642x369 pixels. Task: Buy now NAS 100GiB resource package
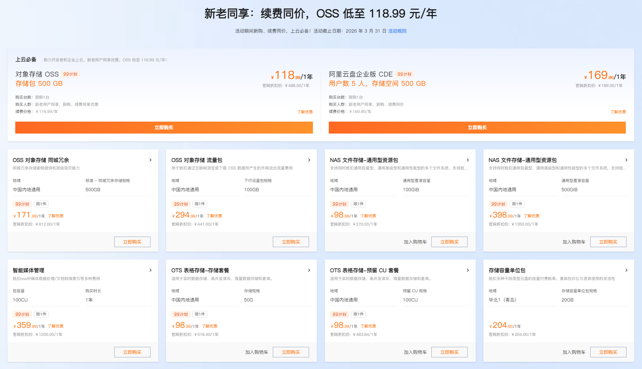click(449, 242)
